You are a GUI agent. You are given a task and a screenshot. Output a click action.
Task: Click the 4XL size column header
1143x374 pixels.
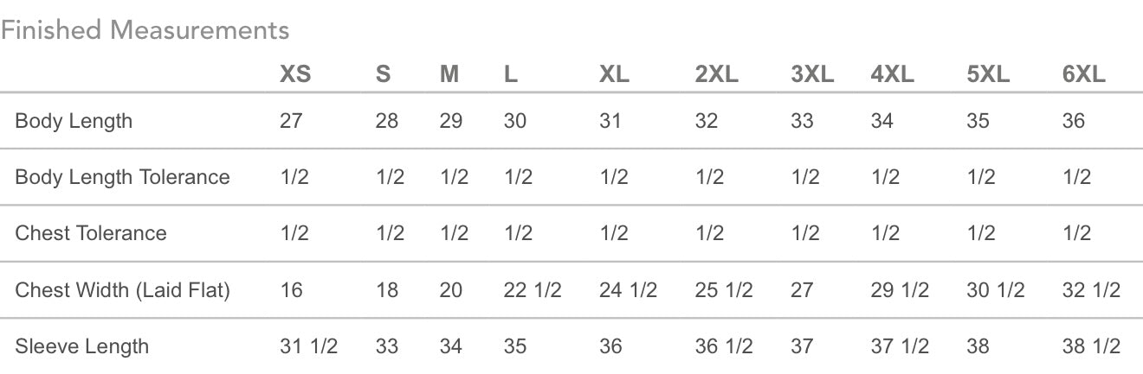point(892,75)
